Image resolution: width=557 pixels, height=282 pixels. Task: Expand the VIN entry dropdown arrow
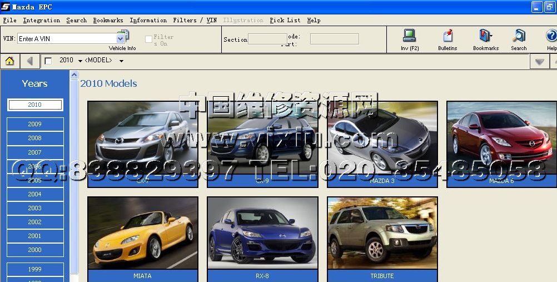120,39
